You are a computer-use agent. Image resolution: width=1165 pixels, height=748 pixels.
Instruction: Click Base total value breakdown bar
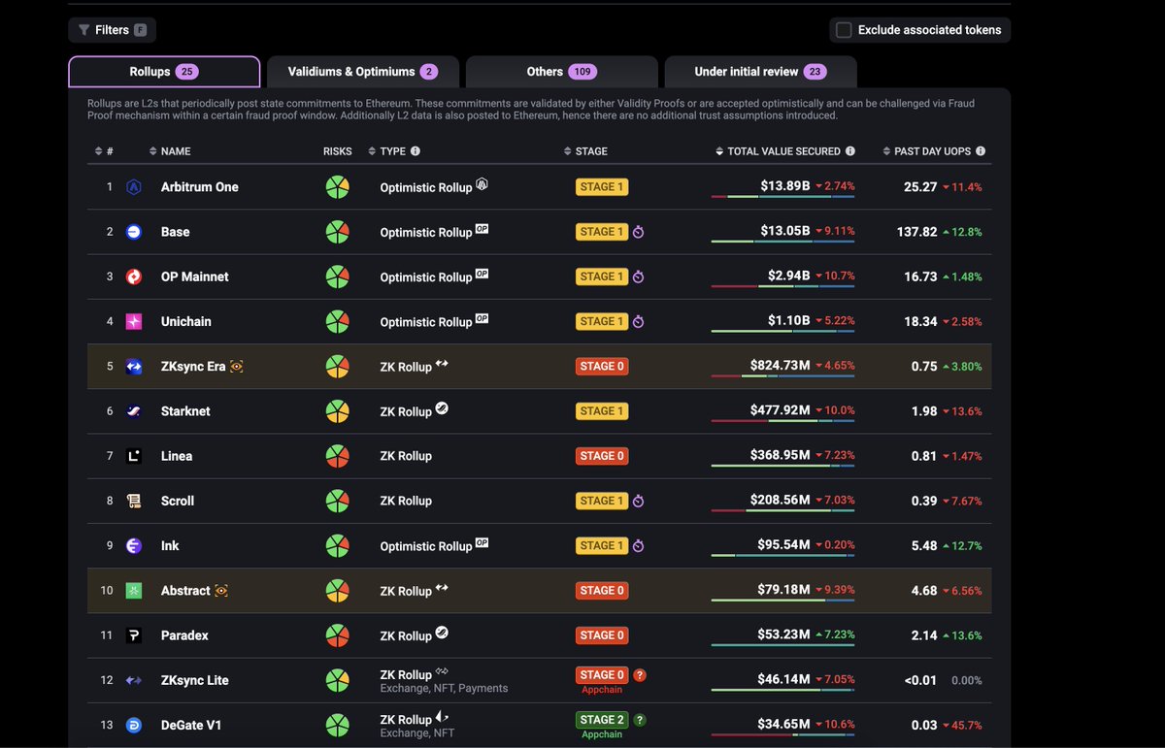(x=783, y=242)
